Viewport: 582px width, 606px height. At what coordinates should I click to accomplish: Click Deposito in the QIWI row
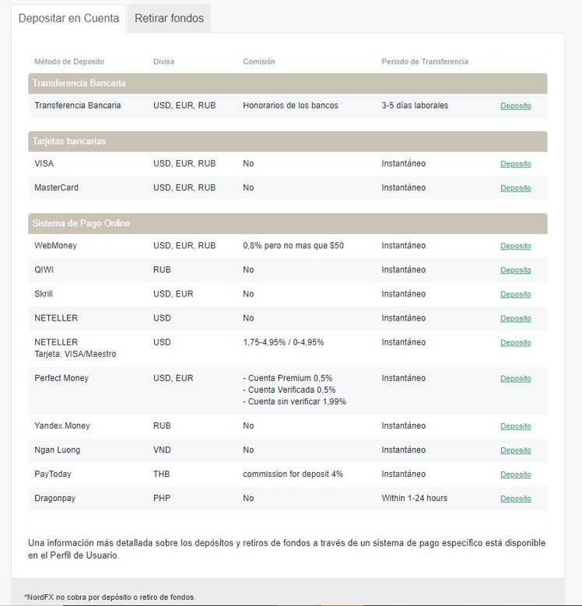(516, 270)
